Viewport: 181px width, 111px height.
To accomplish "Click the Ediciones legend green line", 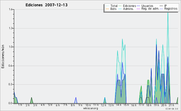I will [x=120, y=6].
